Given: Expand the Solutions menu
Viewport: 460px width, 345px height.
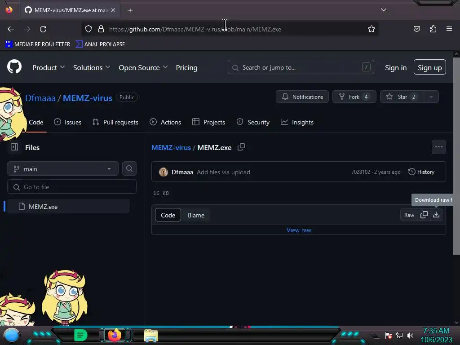Looking at the screenshot, I should 92,67.
